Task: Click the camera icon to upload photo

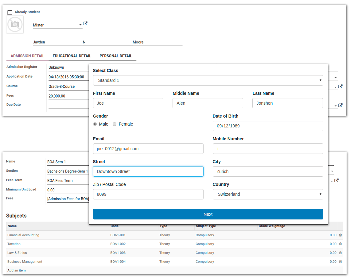Action: click(x=15, y=24)
